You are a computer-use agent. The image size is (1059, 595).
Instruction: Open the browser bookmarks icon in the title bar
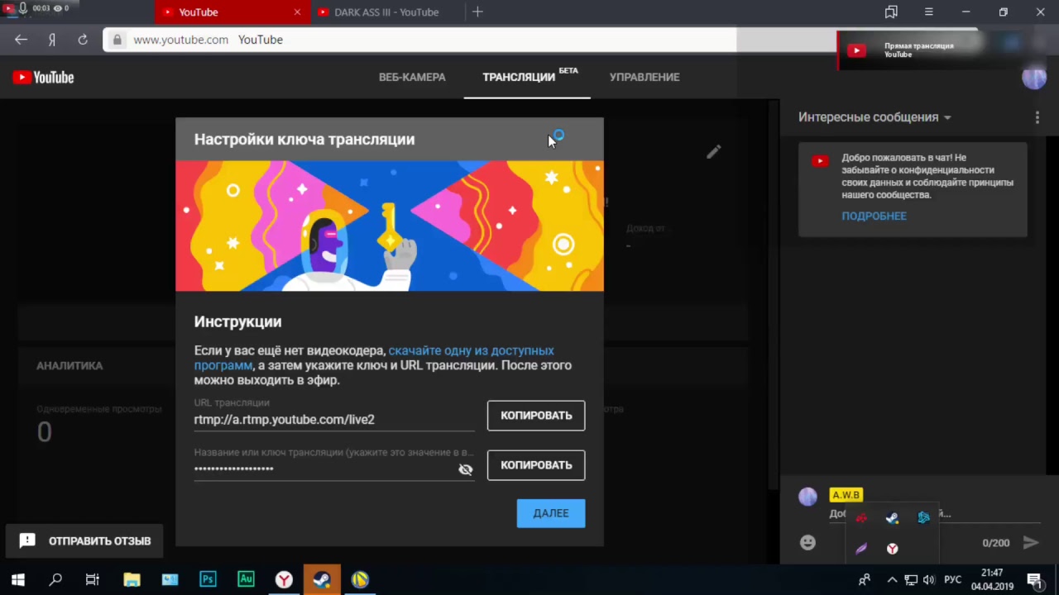891,12
